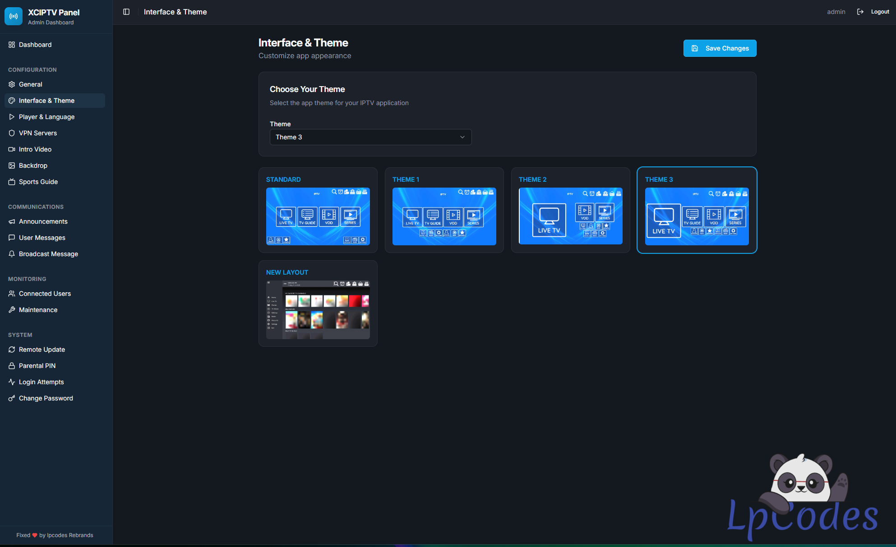
Task: Open the Theme dropdown
Action: coord(370,137)
